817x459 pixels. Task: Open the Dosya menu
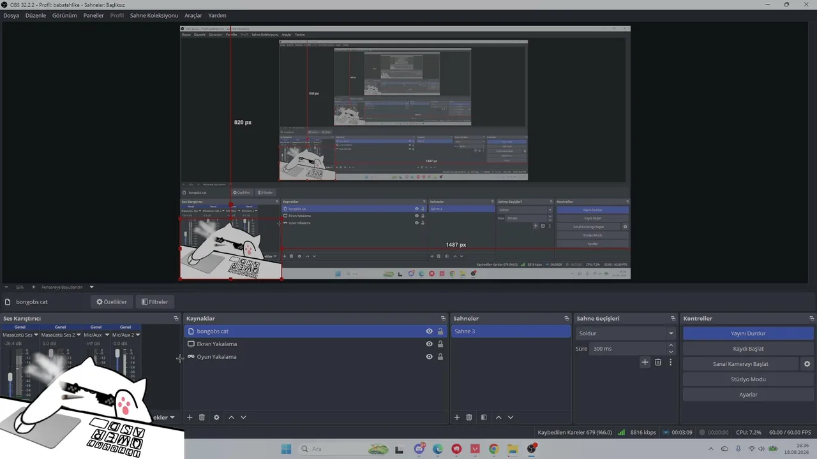11,15
